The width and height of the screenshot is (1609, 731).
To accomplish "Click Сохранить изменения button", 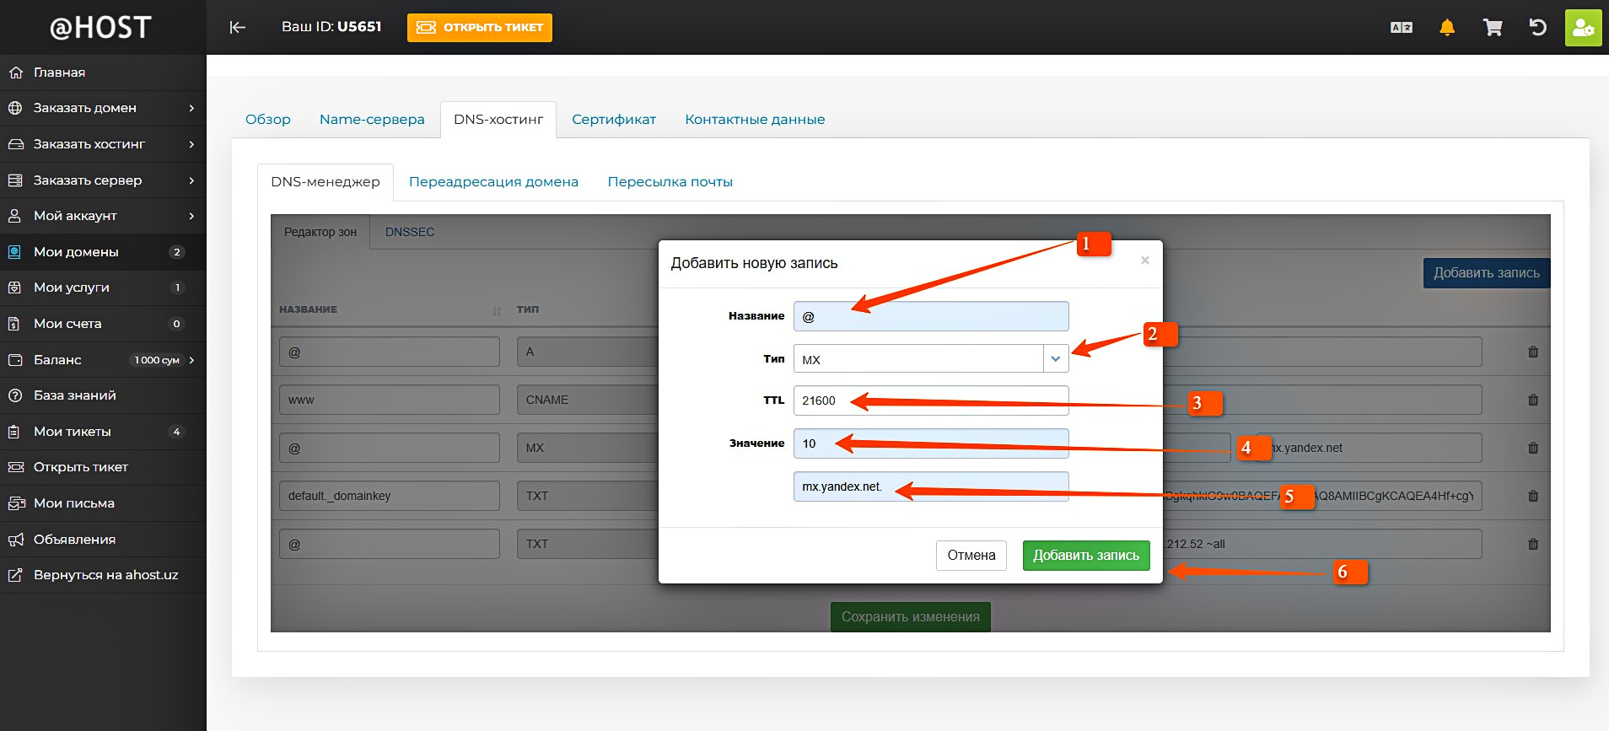I will click(x=911, y=617).
